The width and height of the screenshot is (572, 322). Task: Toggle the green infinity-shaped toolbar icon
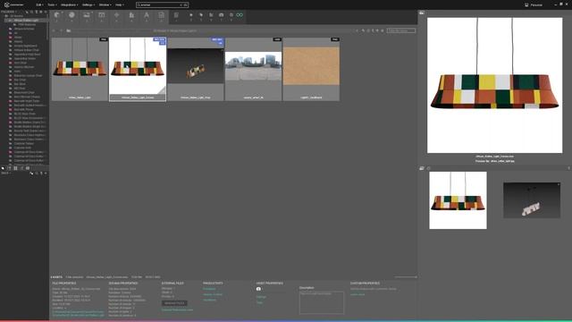click(240, 15)
